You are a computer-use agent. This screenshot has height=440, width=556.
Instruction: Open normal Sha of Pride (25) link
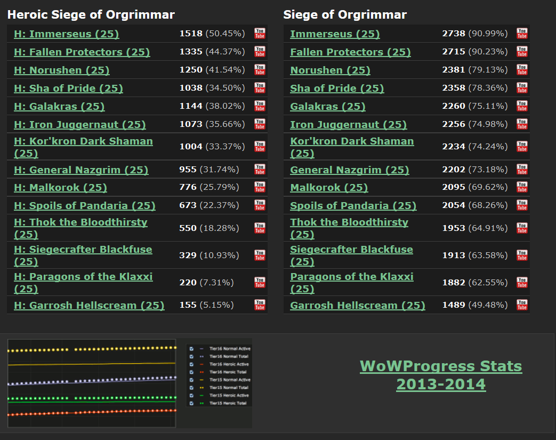(x=337, y=89)
